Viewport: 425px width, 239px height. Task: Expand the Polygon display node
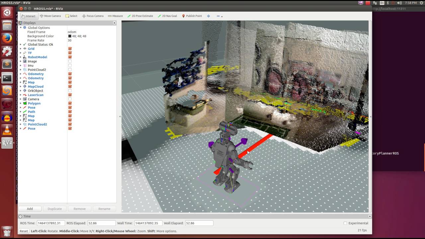pos(21,103)
